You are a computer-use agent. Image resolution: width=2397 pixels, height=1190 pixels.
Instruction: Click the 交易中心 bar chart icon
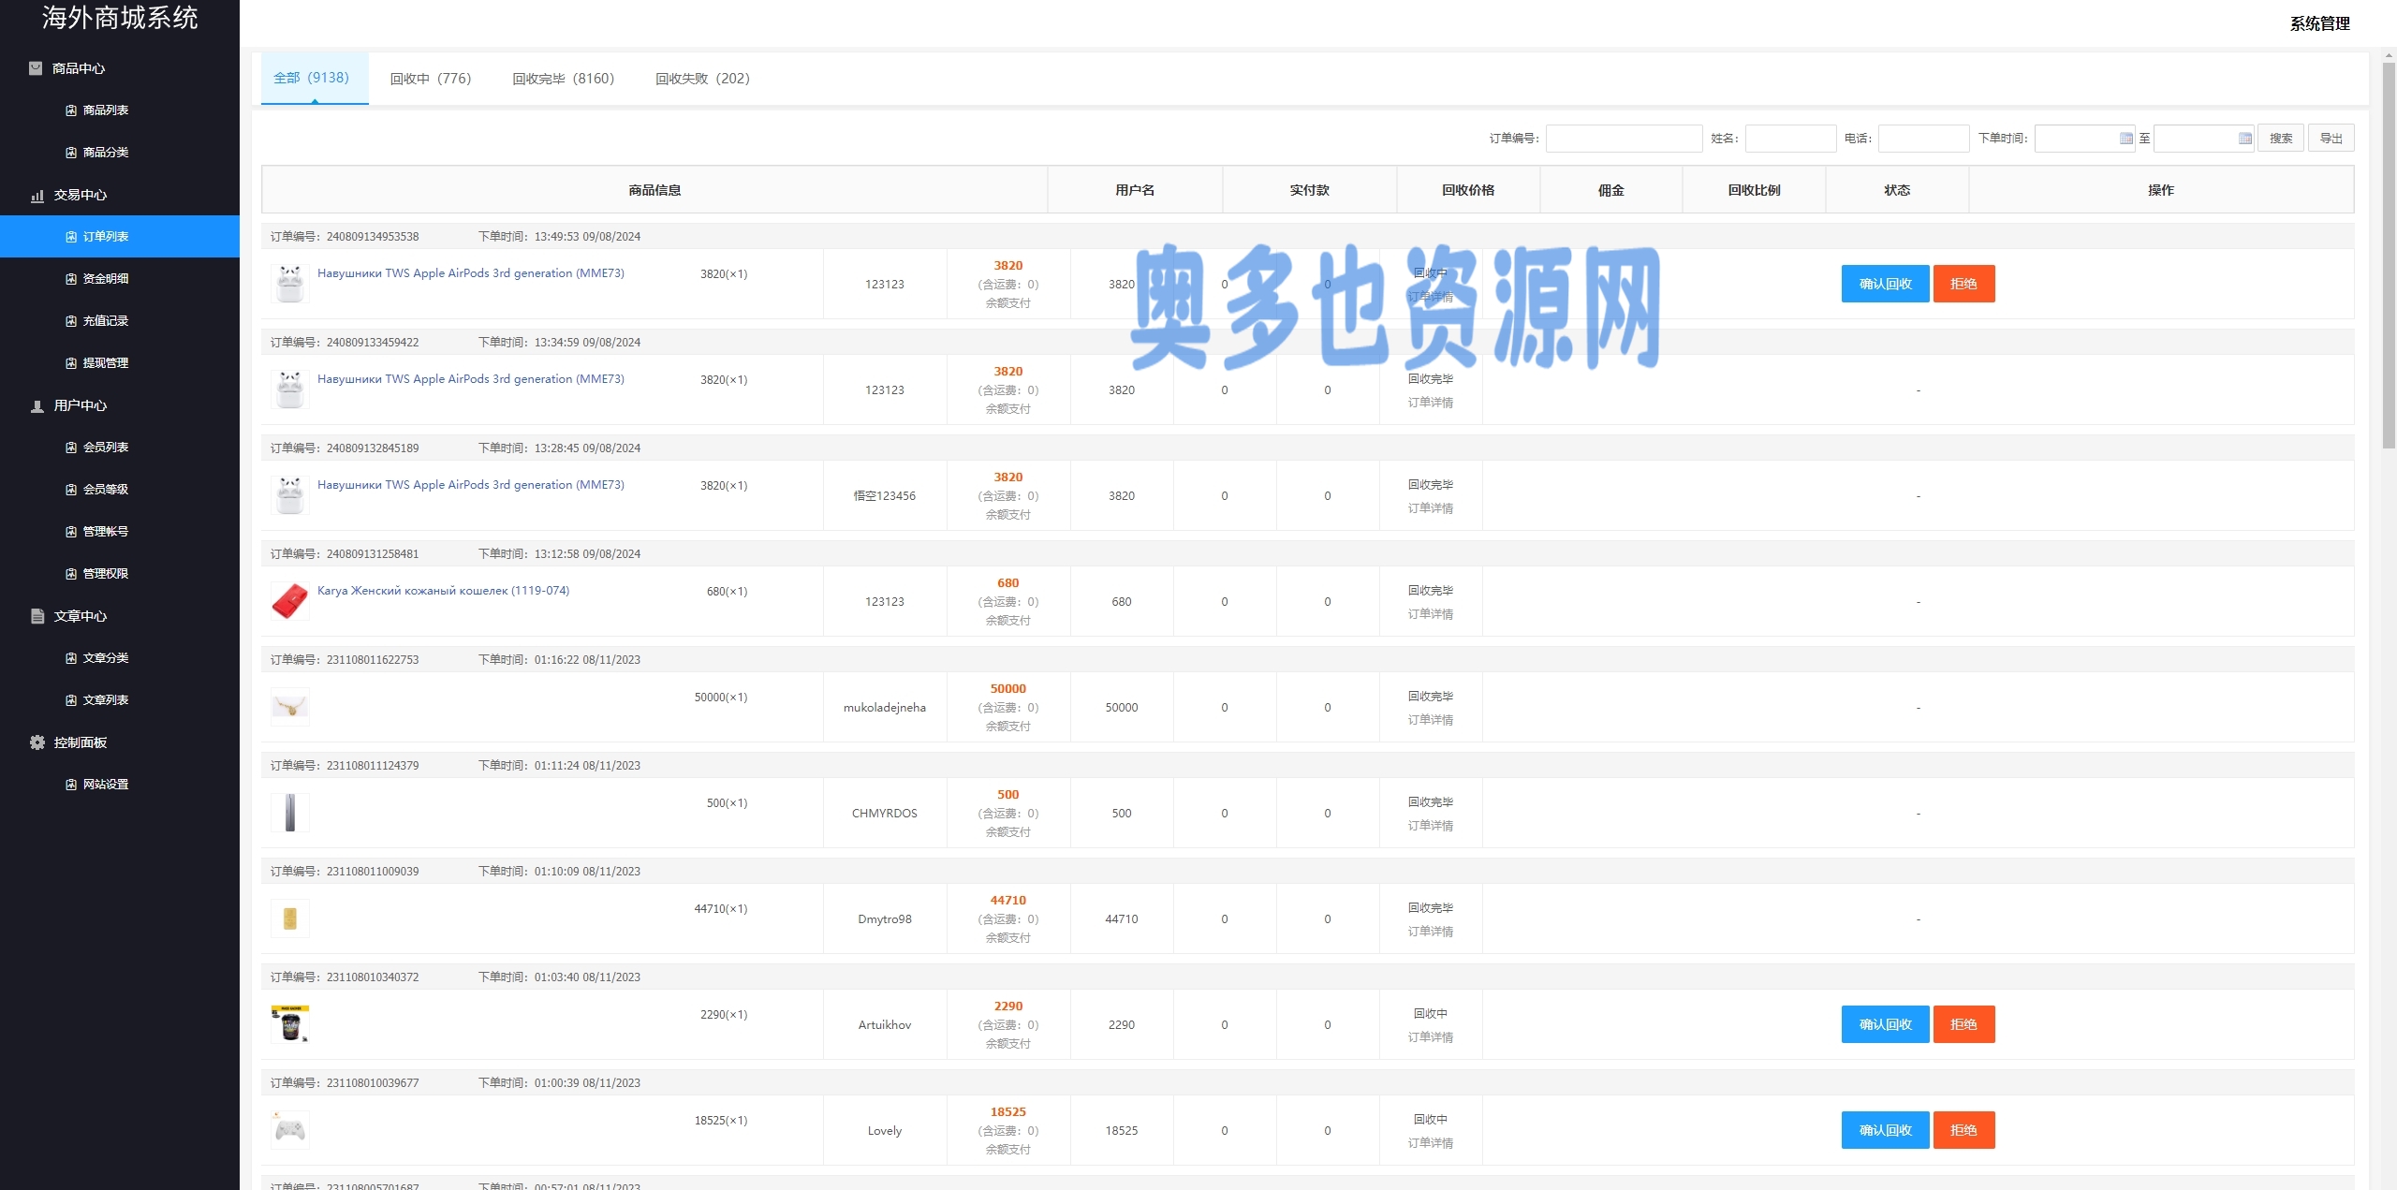37,195
